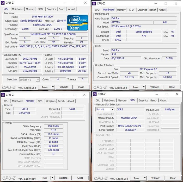The height and width of the screenshot is (182, 183).
Task: Click Tools button in SPD window
Action: point(136,178)
